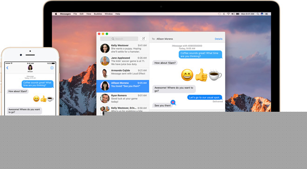Image resolution: width=307 pixels, height=169 pixels.
Task: Click the thumbs up emoji on Mac
Action: (x=201, y=75)
